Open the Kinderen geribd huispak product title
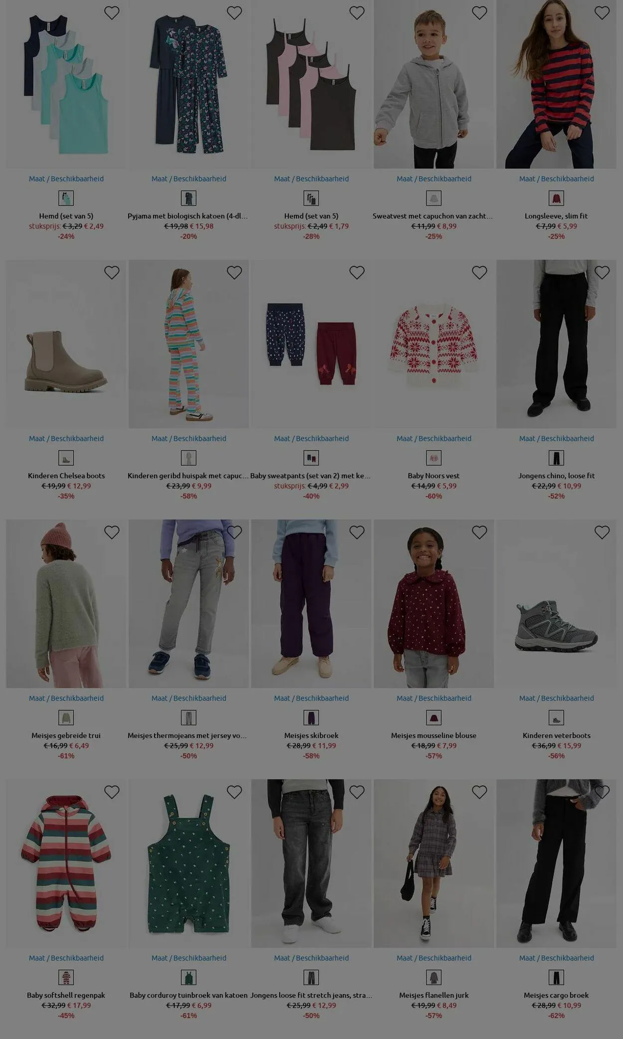Image resolution: width=623 pixels, height=1039 pixels. pyautogui.click(x=188, y=476)
